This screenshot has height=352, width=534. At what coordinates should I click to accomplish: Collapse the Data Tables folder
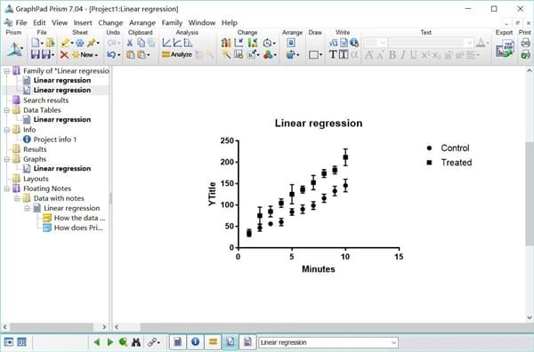(7, 110)
